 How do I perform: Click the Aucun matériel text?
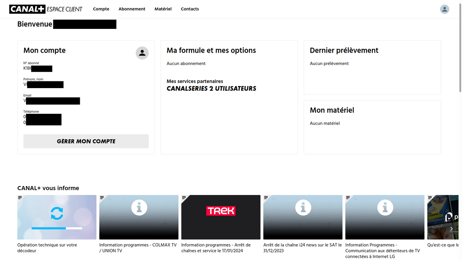point(325,123)
